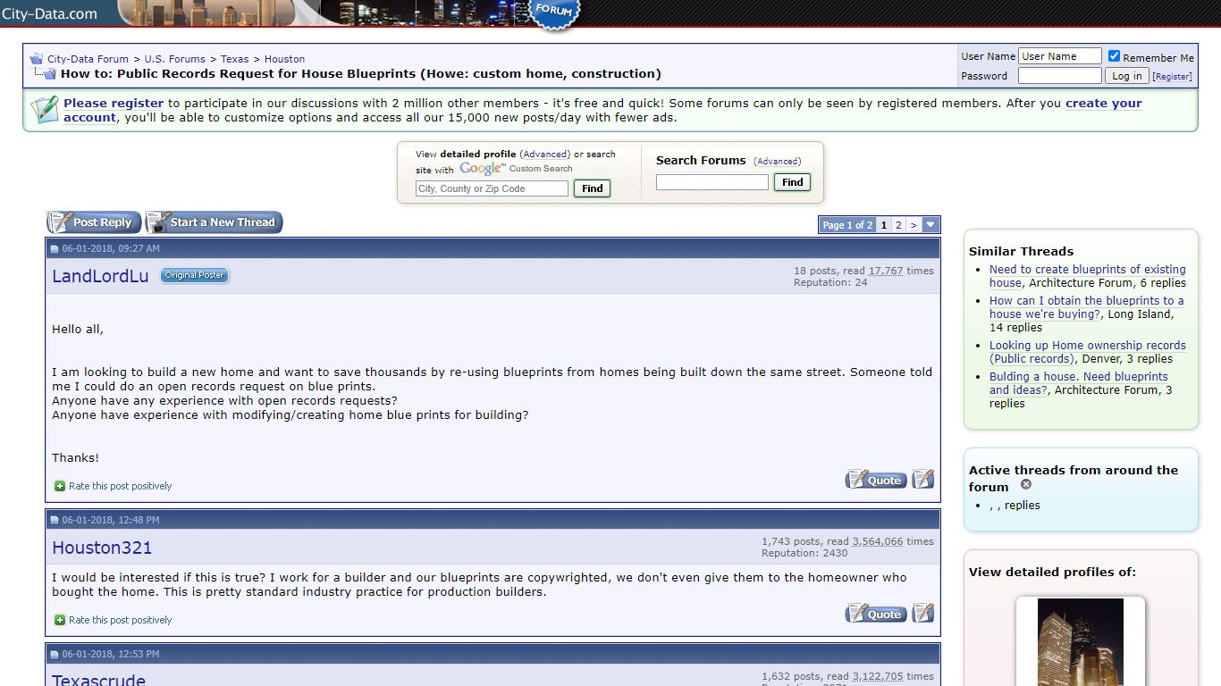
Task: Click the '06-01-2018, 09:27 AM' timestamp
Action: point(111,249)
